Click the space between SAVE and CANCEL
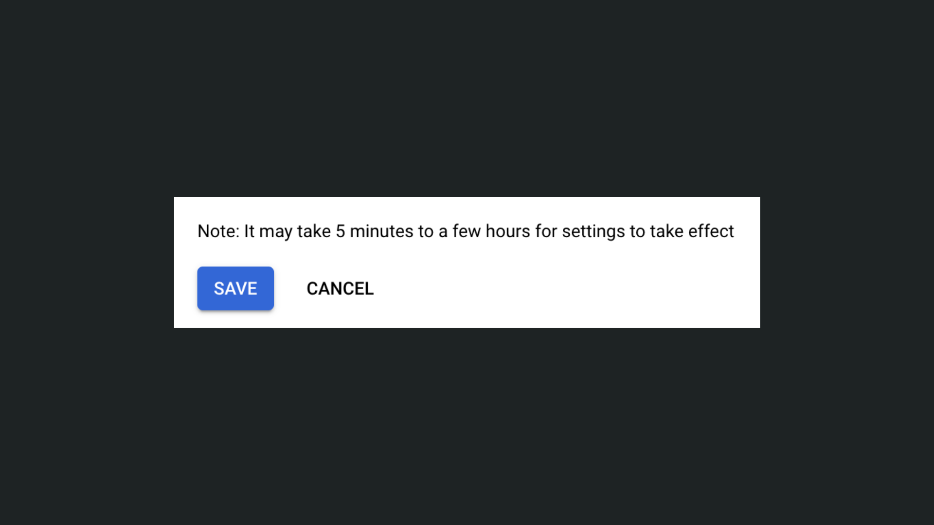This screenshot has height=525, width=934. click(290, 288)
